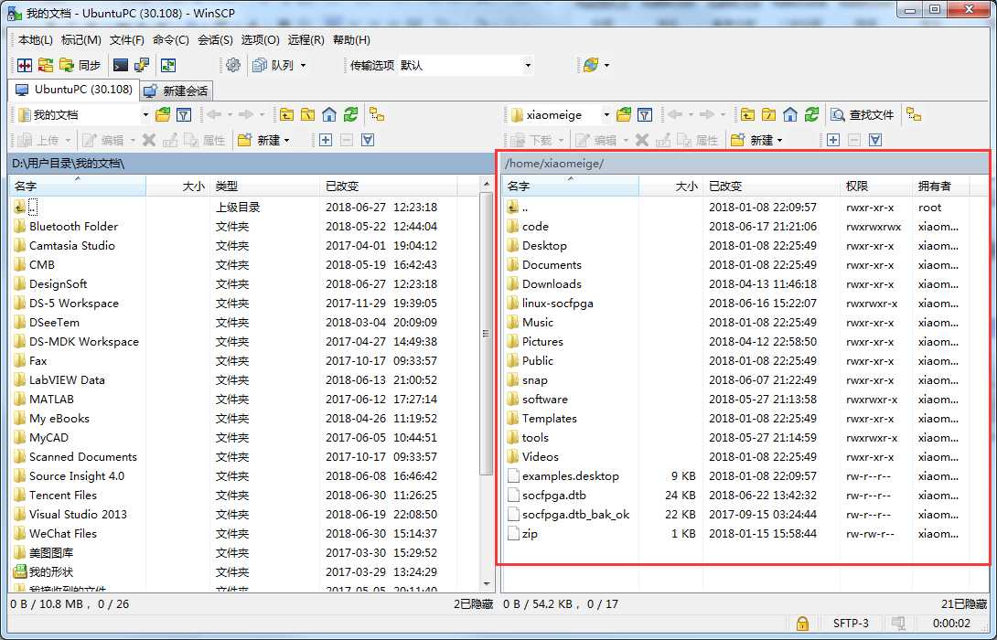Select the linux-socfpga remote folder
The width and height of the screenshot is (997, 640).
click(558, 304)
